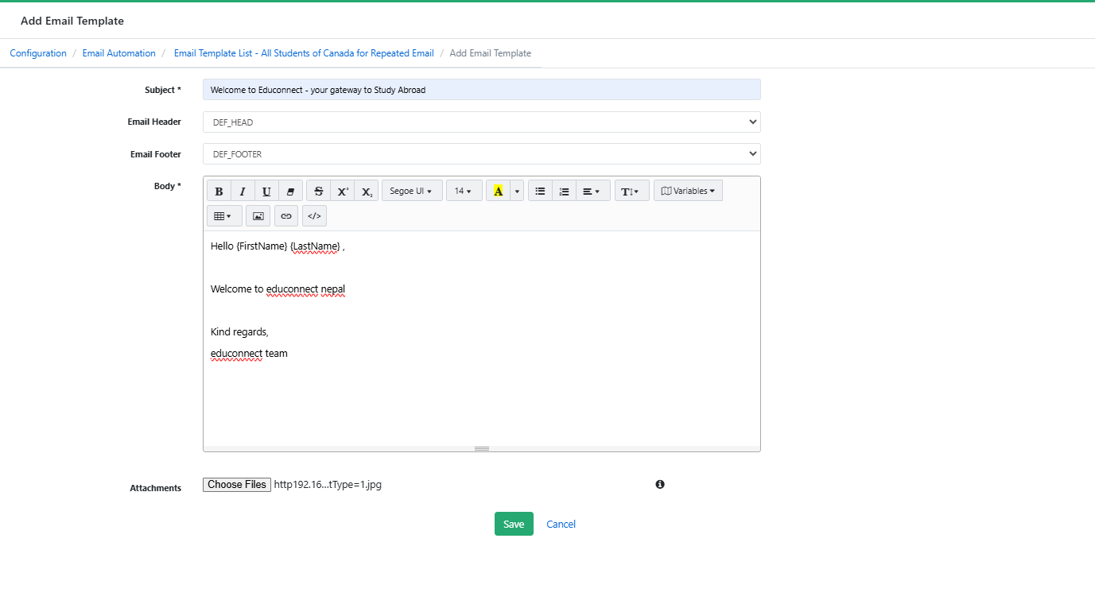Open the insert table dropdown
The height and width of the screenshot is (608, 1095).
tap(225, 216)
